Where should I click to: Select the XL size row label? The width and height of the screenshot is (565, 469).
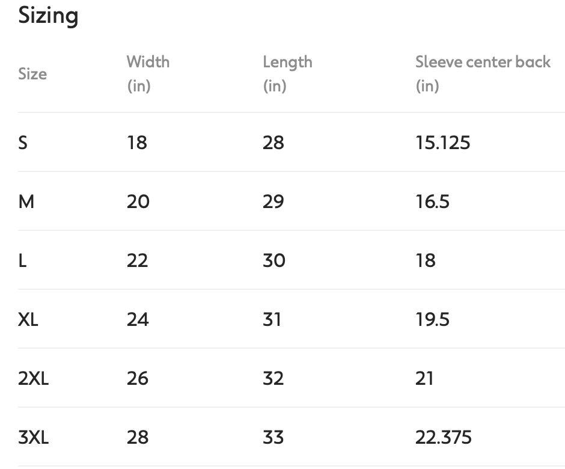pos(28,319)
